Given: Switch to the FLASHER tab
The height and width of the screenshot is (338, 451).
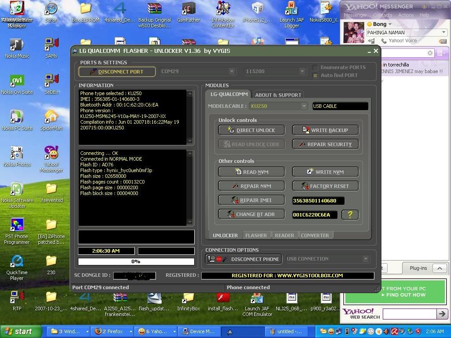Looking at the screenshot, I should pyautogui.click(x=256, y=235).
